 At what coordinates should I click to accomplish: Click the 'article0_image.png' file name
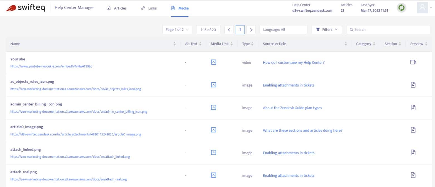pos(27,127)
